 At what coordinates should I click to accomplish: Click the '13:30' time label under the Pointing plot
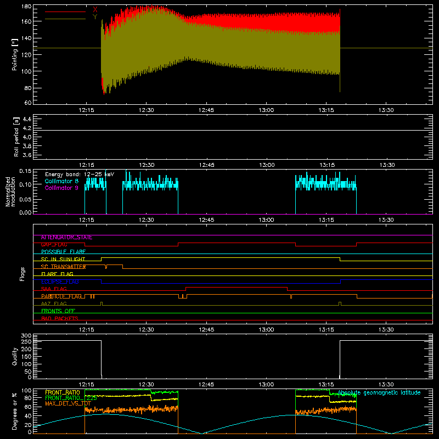[x=386, y=110]
